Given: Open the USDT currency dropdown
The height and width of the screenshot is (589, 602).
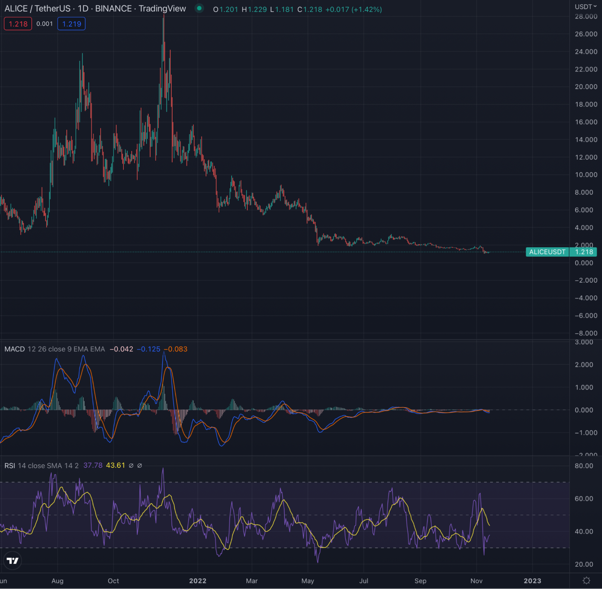Looking at the screenshot, I should pos(585,7).
